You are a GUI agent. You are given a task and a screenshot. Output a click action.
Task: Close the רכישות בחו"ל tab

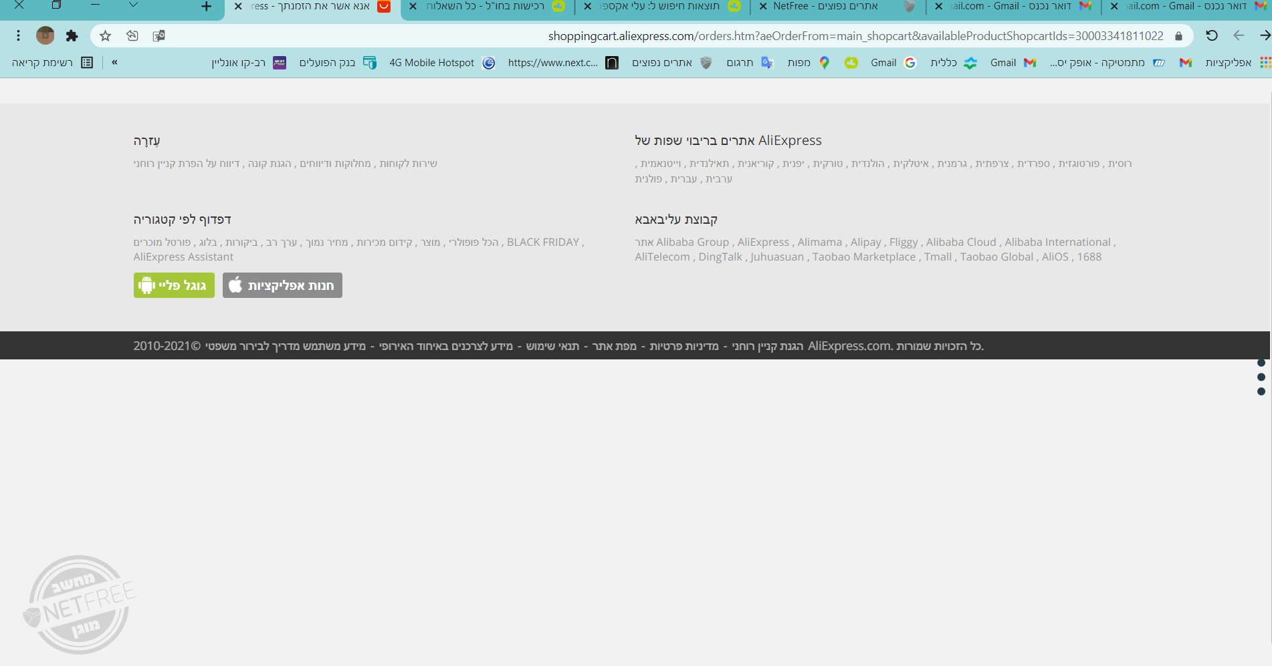click(x=413, y=7)
